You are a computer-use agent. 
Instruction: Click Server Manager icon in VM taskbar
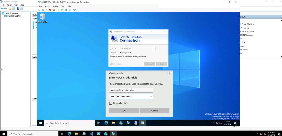(x=121, y=123)
